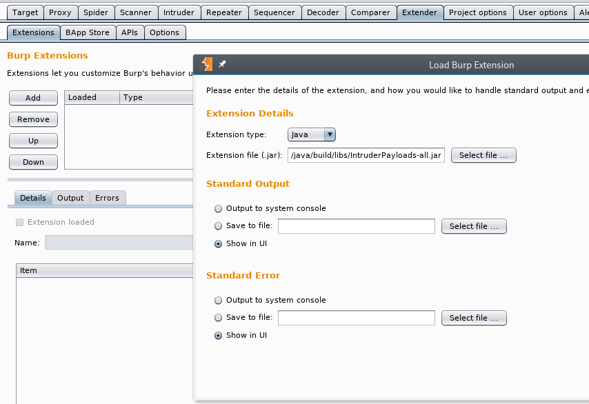
Task: Open the Project options tab
Action: point(477,12)
